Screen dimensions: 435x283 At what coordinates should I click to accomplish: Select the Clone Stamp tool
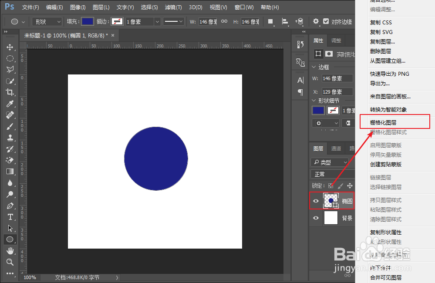10,138
